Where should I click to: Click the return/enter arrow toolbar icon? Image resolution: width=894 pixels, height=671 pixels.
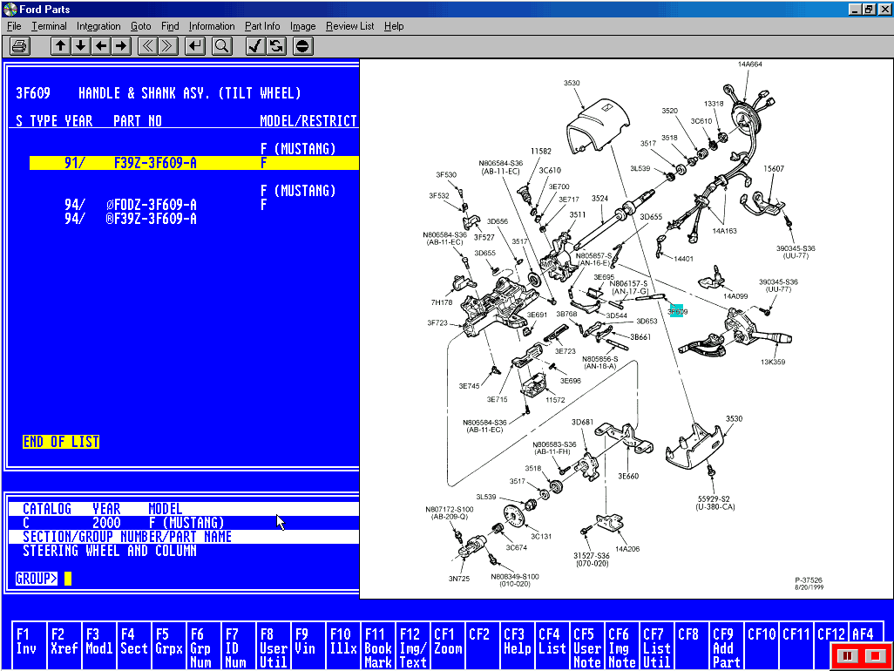[195, 46]
